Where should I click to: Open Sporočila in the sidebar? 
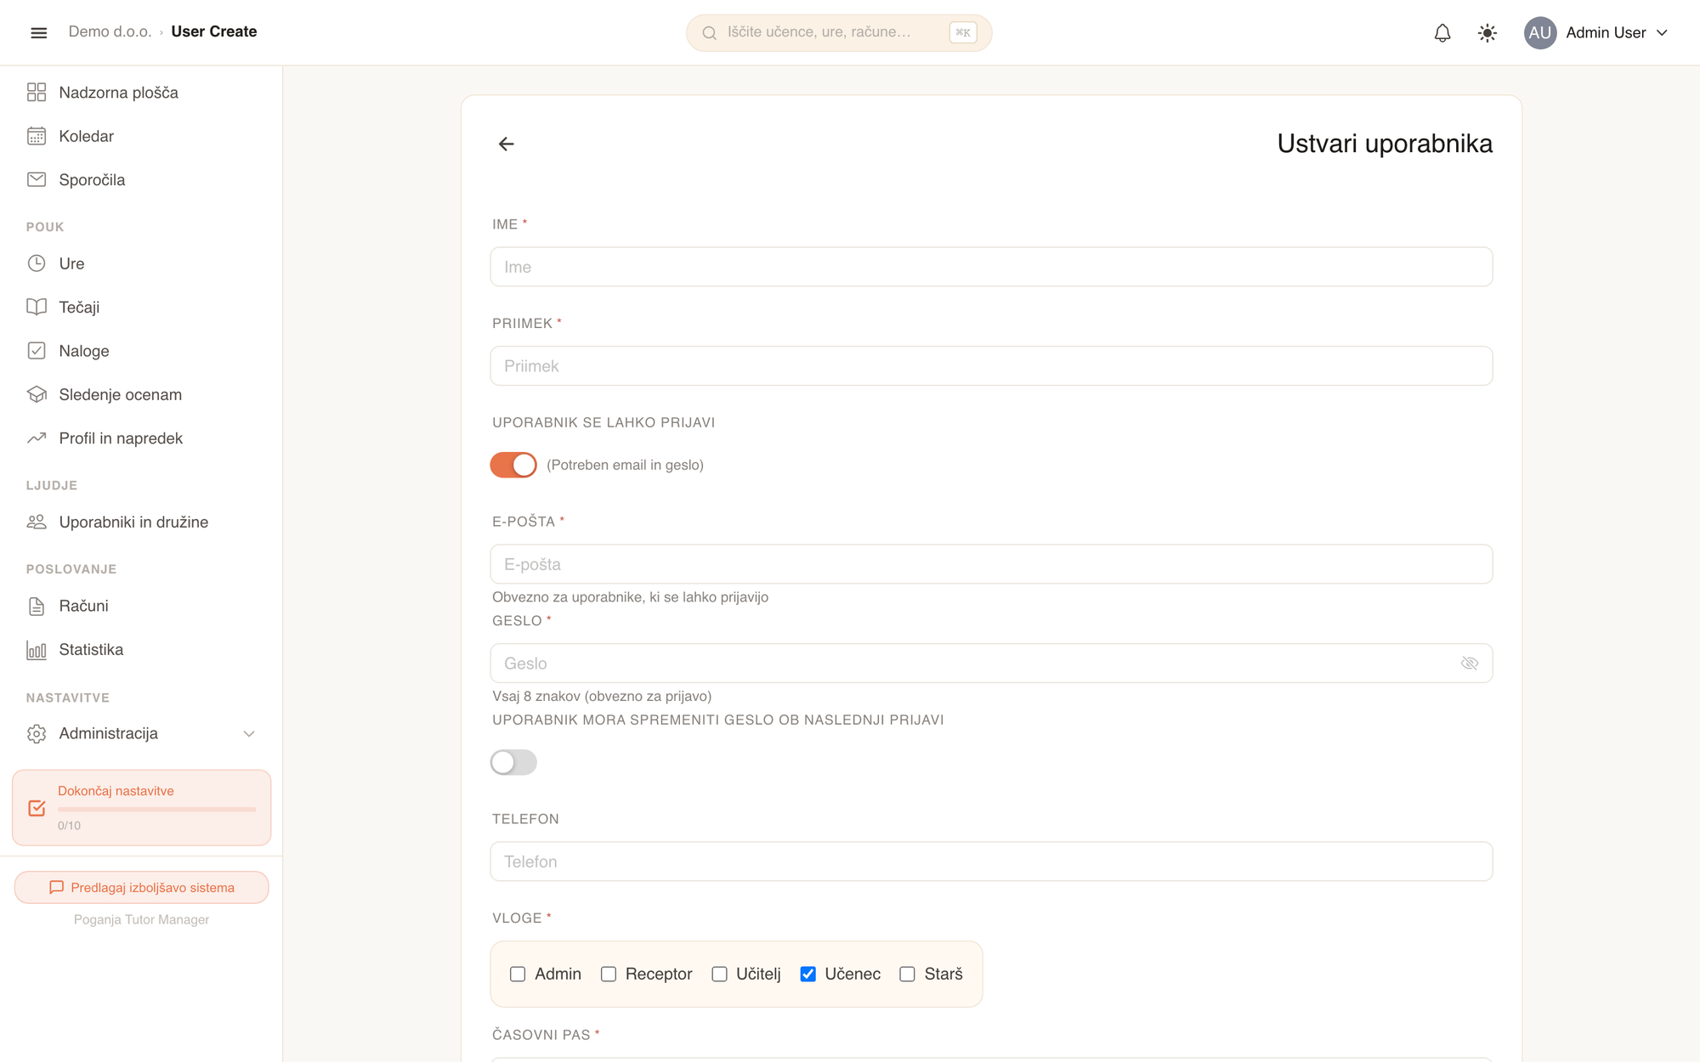coord(141,179)
